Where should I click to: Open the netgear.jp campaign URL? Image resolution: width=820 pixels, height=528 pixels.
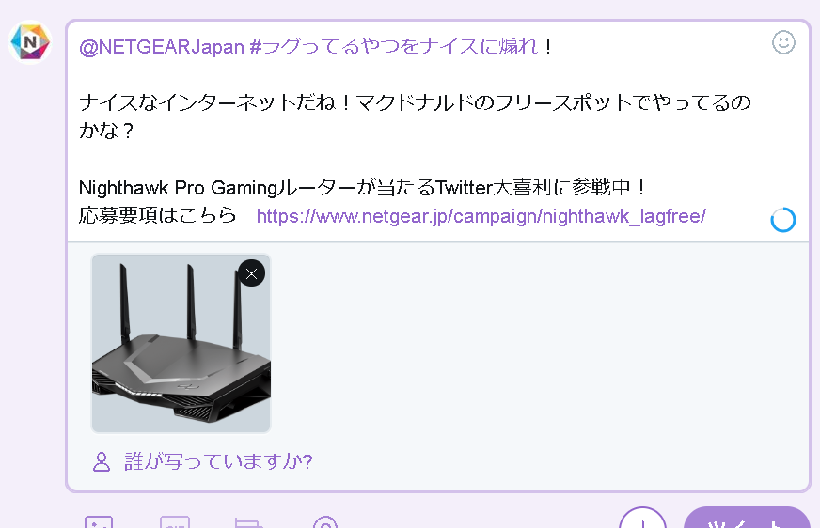click(x=481, y=216)
